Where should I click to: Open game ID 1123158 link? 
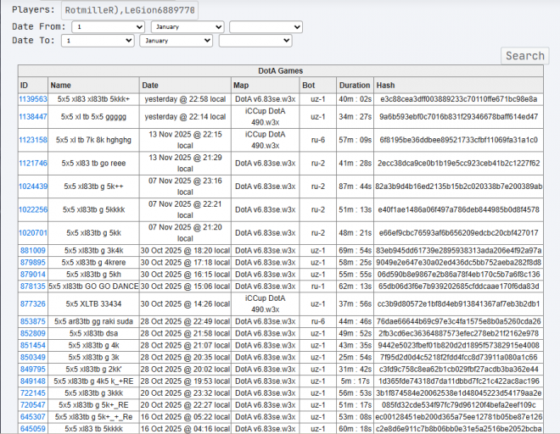(33, 140)
